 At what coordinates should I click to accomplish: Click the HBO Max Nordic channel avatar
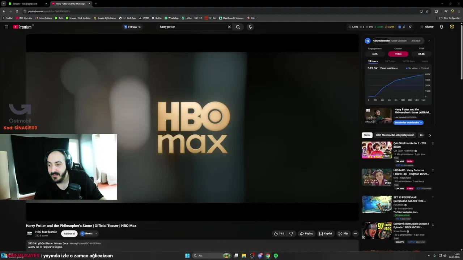point(30,234)
